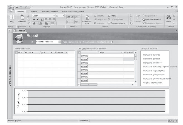The height and width of the screenshot is (125, 183).
Task: Open Дополнительно dropdown in Записи group
Action: tap(117, 23)
